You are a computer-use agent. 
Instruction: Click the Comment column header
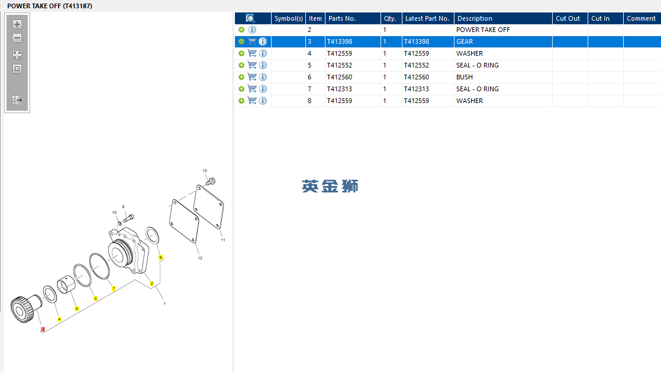point(642,18)
